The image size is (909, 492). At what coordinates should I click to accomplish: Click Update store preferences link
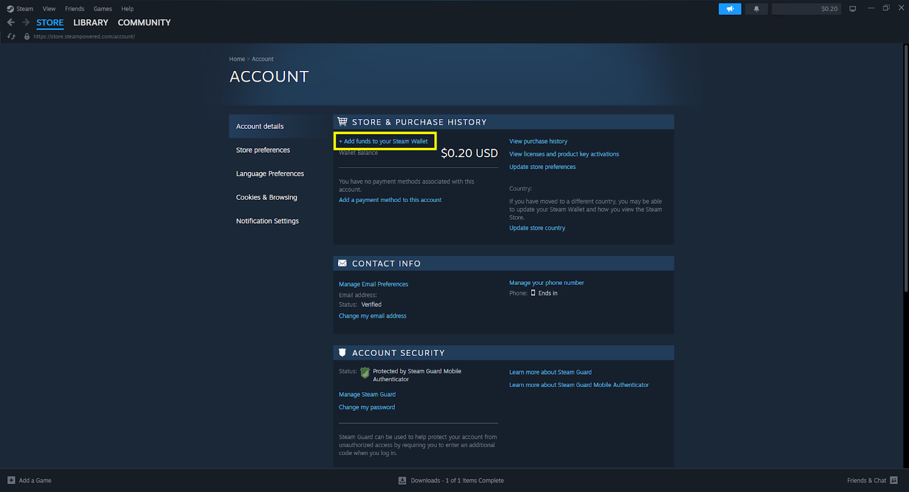click(543, 167)
